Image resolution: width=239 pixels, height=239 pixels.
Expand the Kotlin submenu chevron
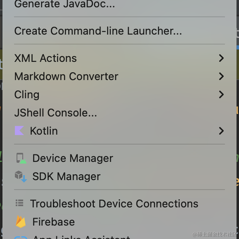tap(221, 131)
